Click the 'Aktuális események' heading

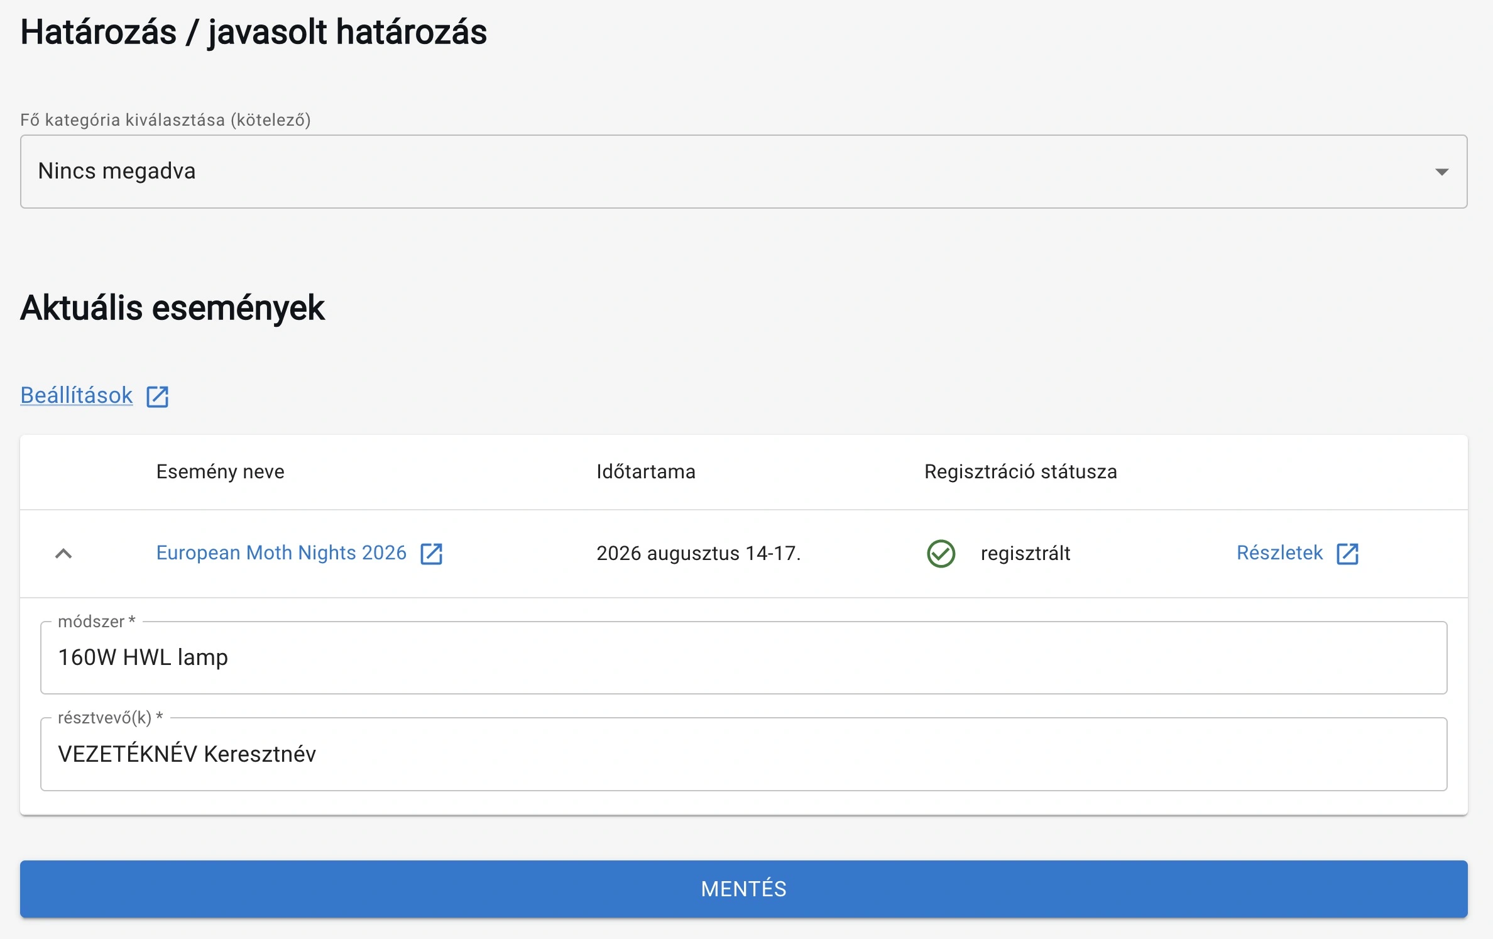pos(173,308)
